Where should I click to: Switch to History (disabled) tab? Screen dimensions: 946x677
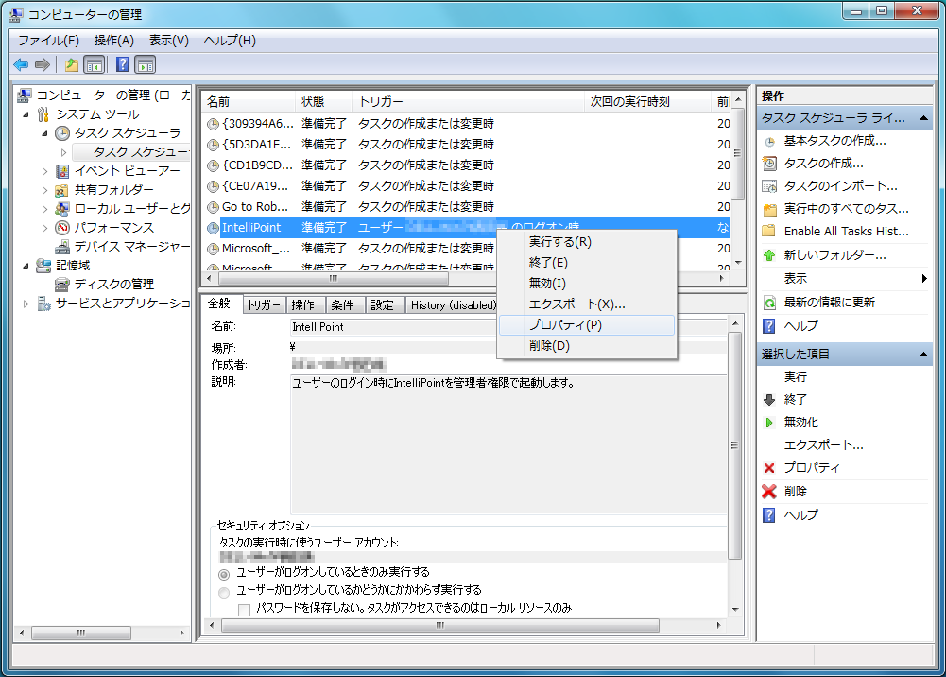(x=453, y=305)
